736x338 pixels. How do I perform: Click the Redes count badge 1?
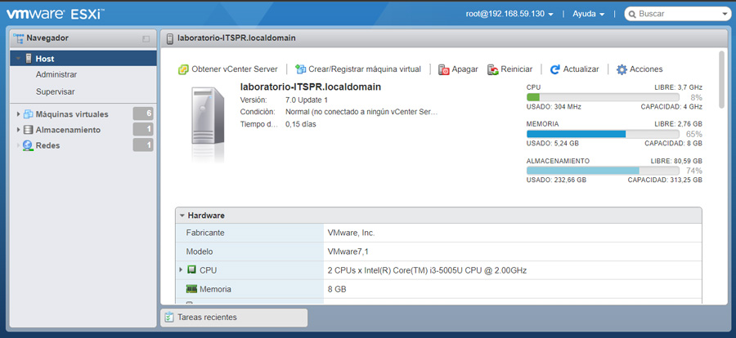pyautogui.click(x=143, y=145)
